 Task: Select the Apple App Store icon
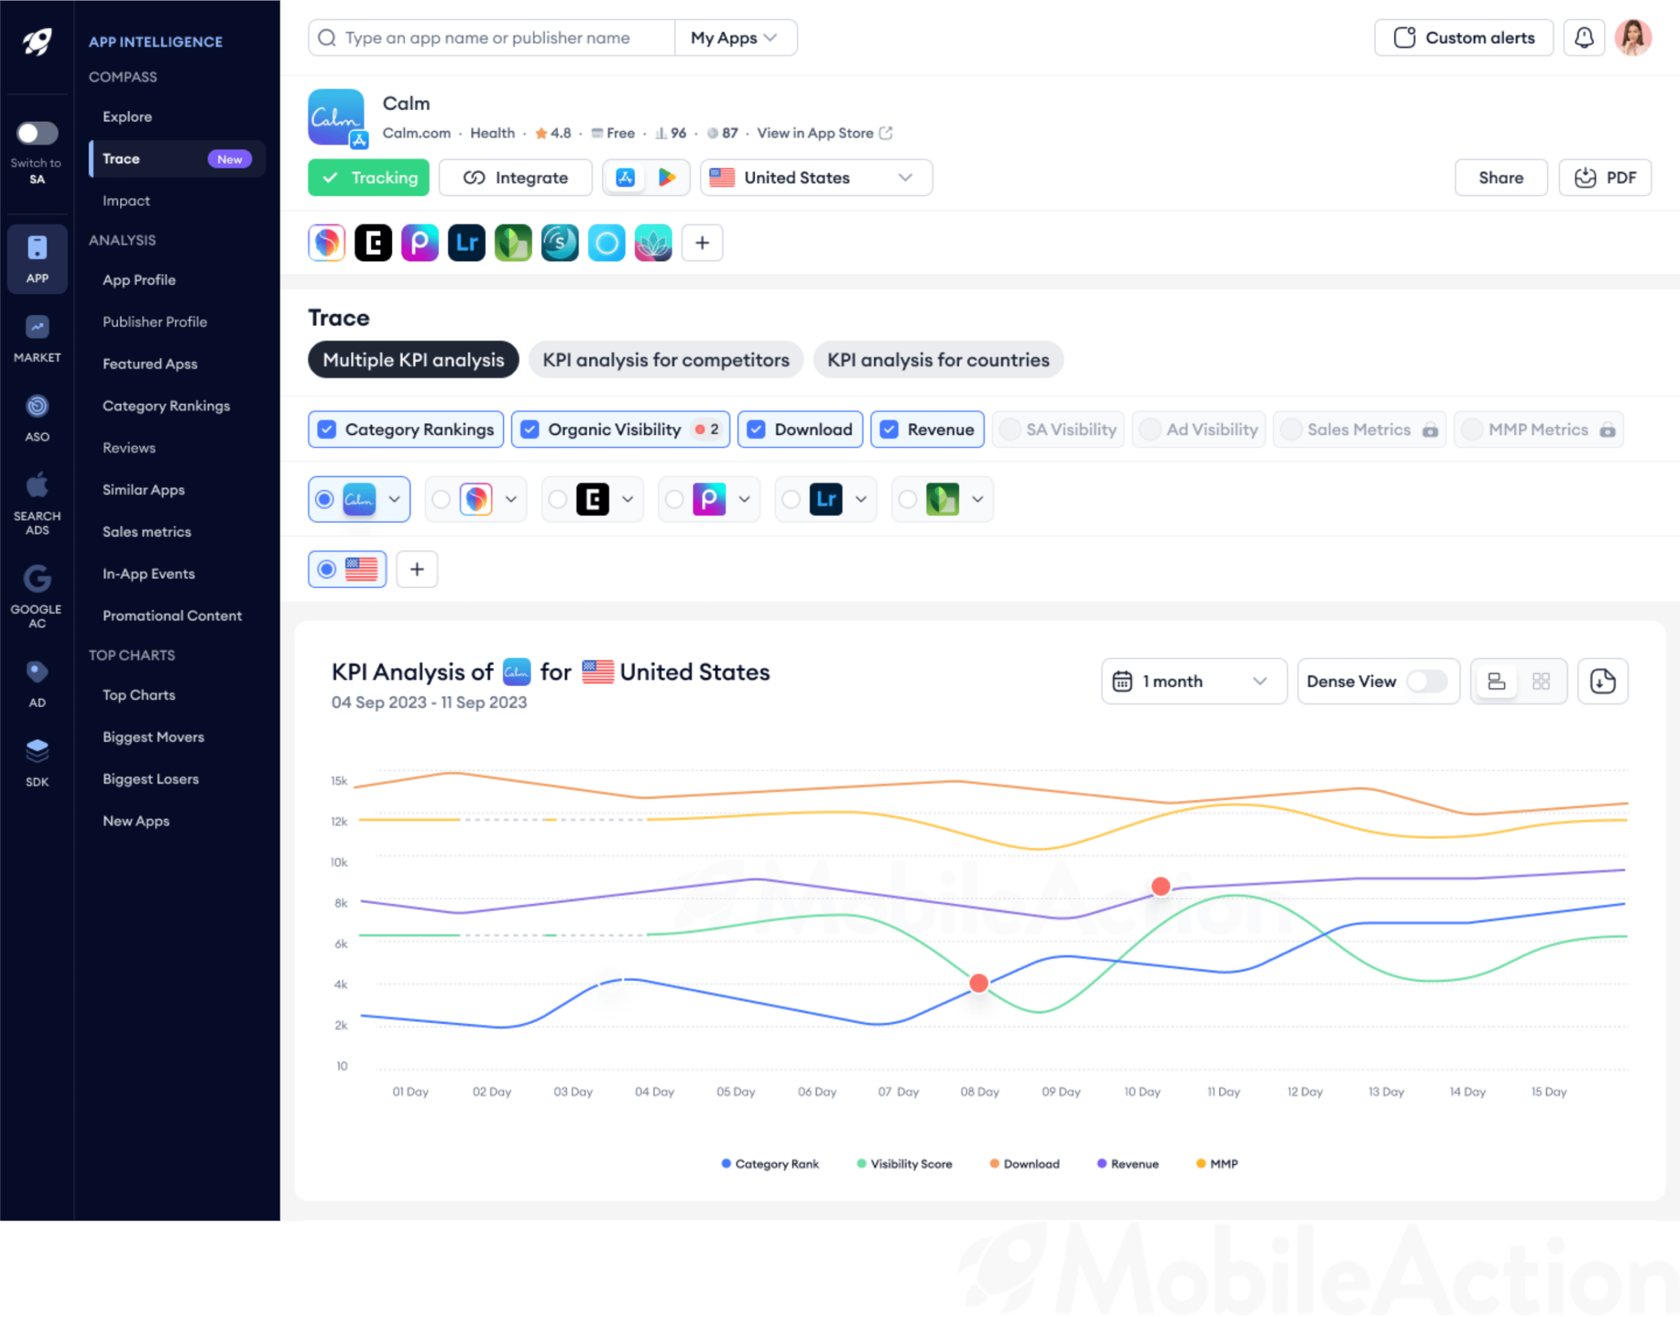coord(625,178)
